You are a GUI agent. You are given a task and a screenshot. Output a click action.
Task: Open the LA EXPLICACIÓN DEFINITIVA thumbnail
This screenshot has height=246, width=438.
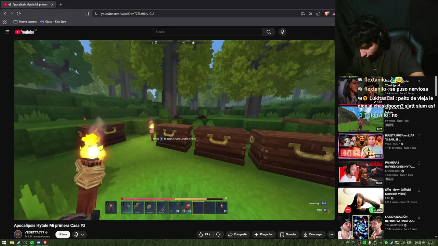click(361, 227)
